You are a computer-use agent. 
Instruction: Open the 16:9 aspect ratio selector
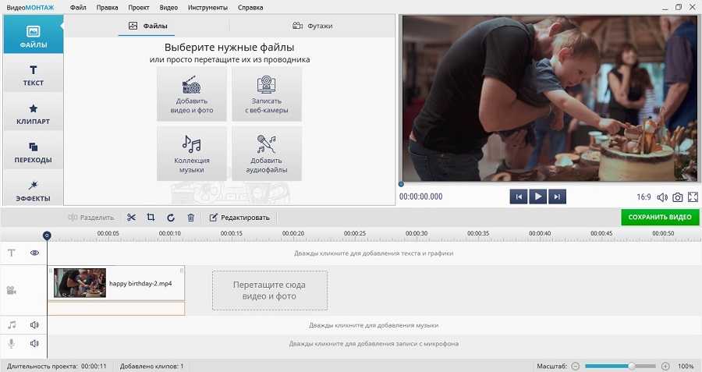pyautogui.click(x=644, y=197)
